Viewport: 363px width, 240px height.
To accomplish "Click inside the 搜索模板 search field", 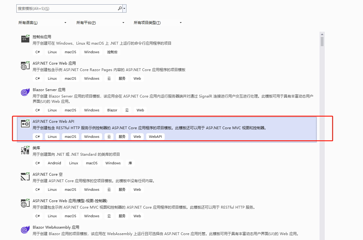I will [62, 8].
